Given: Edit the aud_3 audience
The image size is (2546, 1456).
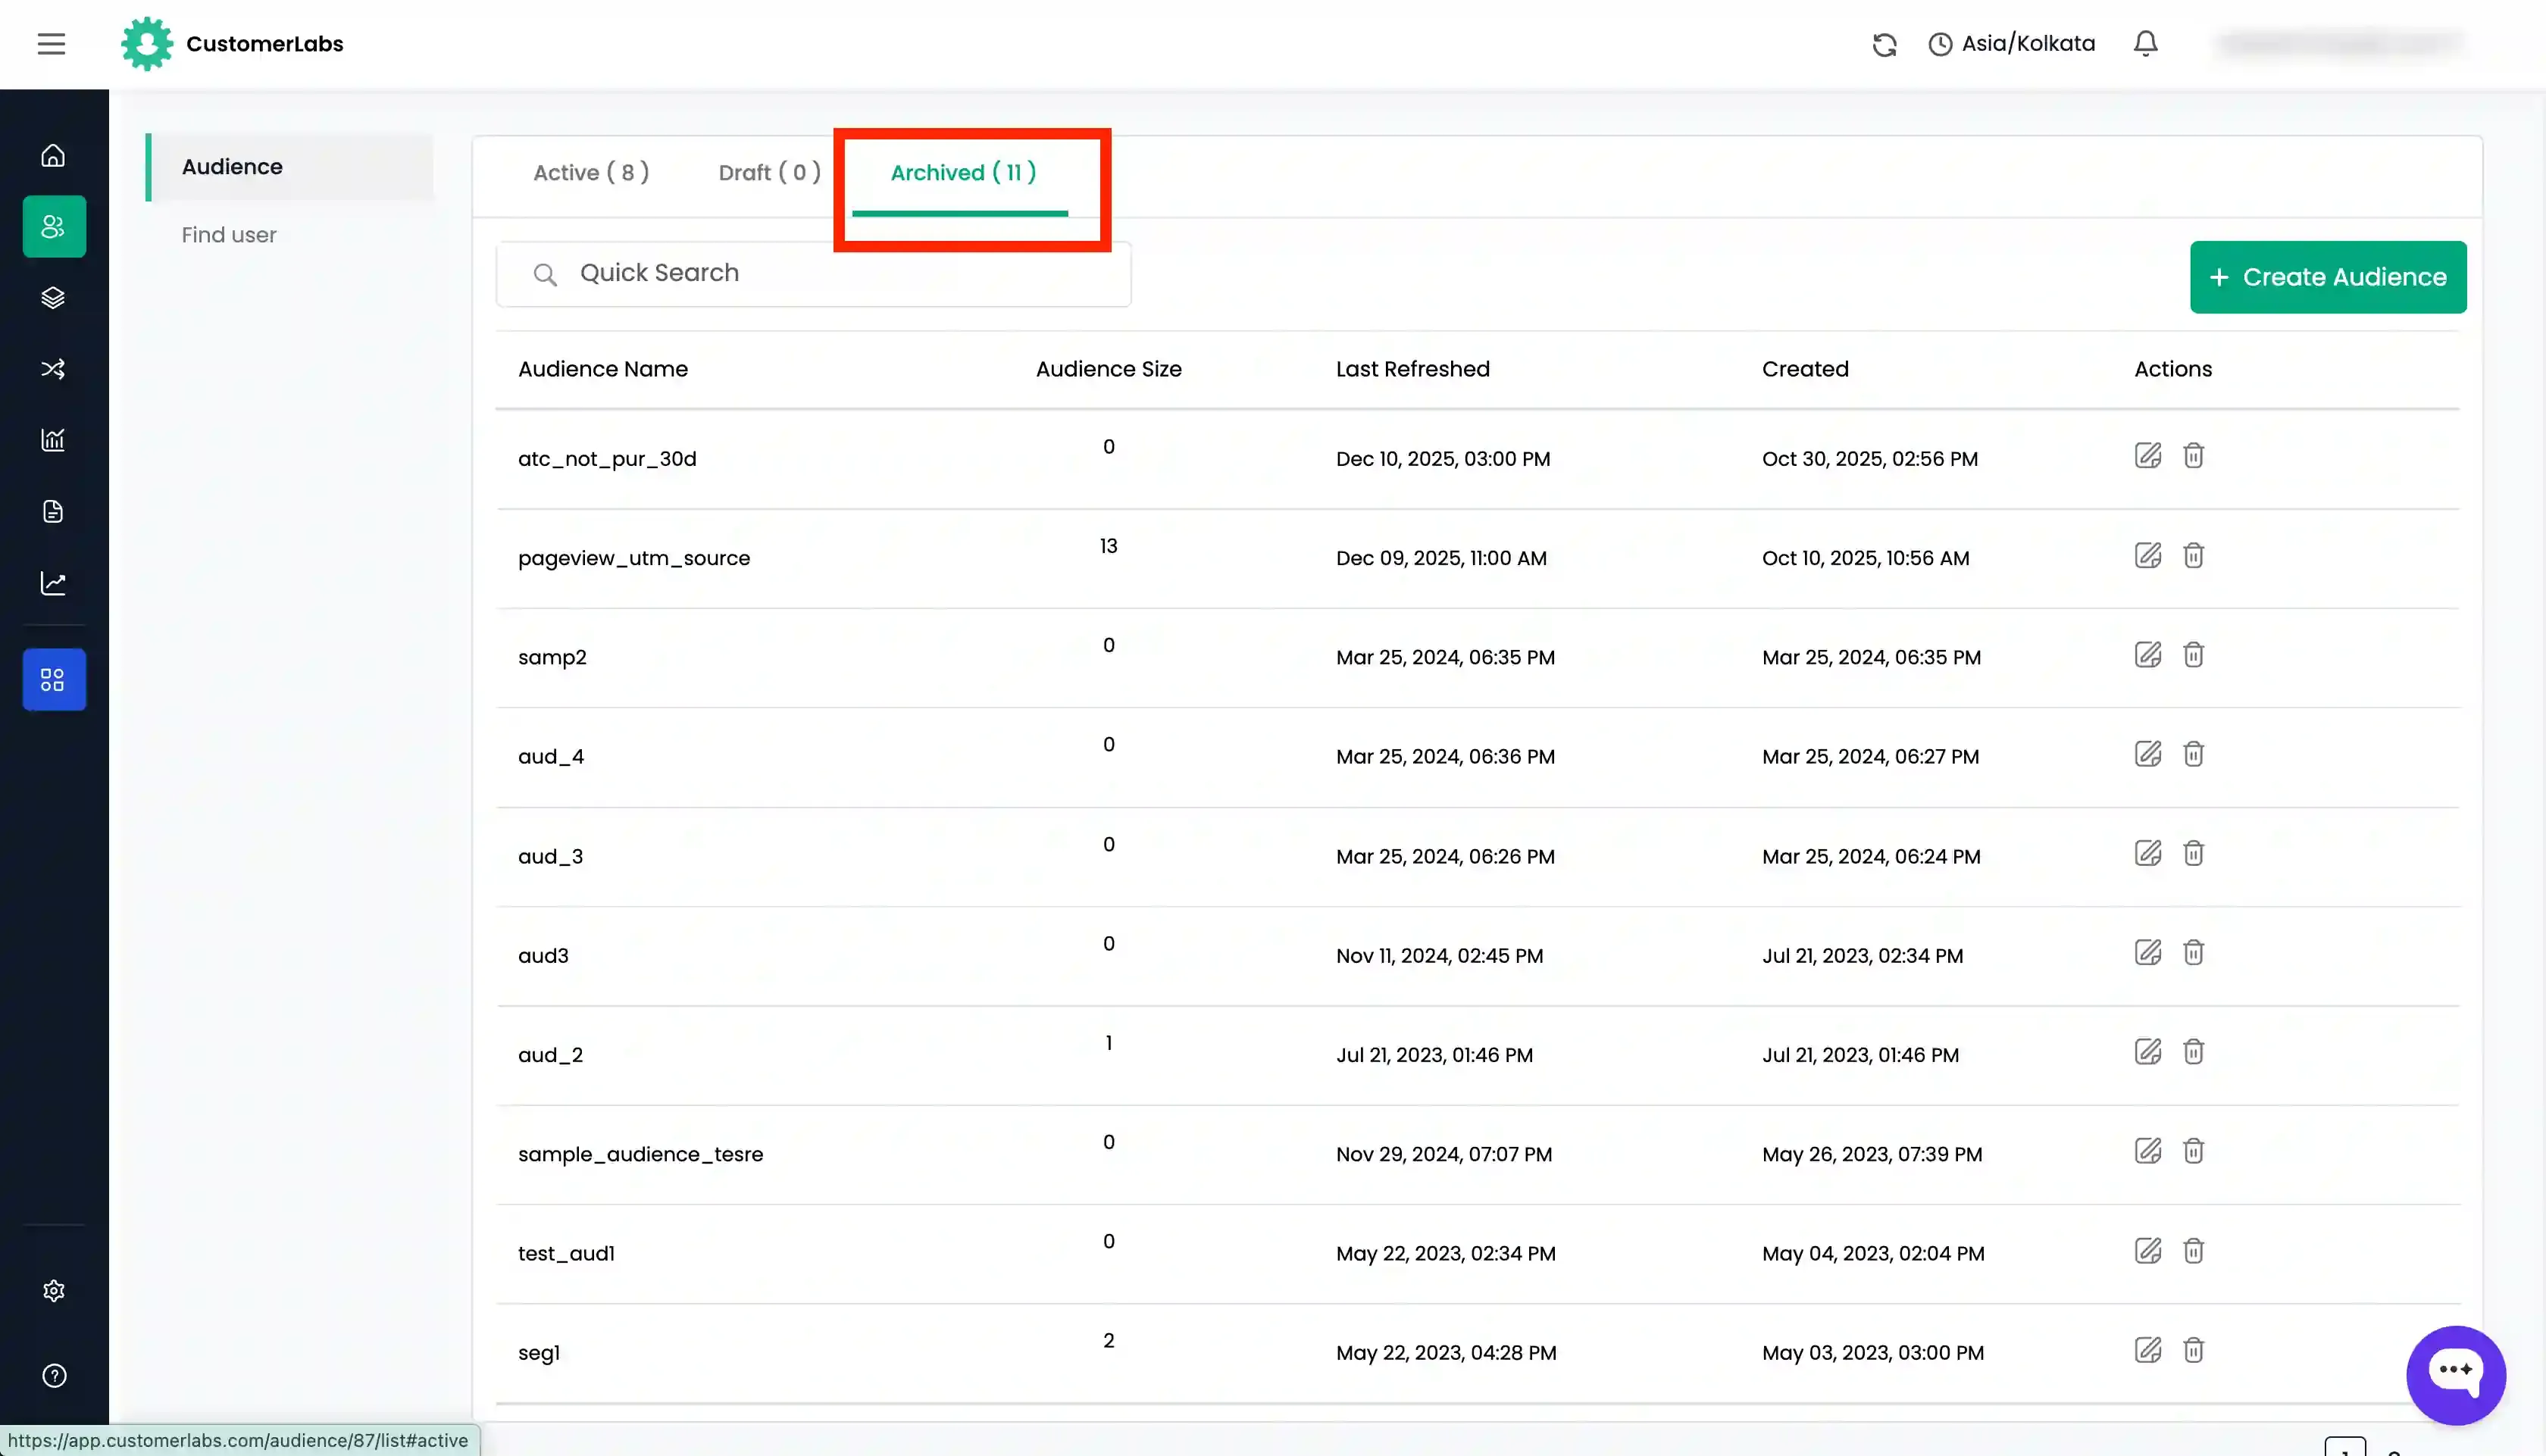Looking at the screenshot, I should pos(2147,853).
